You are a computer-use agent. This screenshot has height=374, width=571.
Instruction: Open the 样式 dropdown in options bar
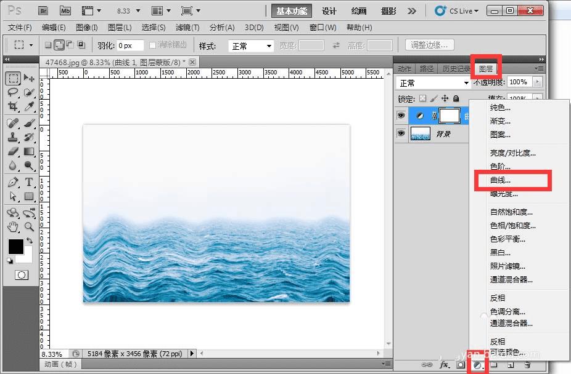[x=251, y=46]
